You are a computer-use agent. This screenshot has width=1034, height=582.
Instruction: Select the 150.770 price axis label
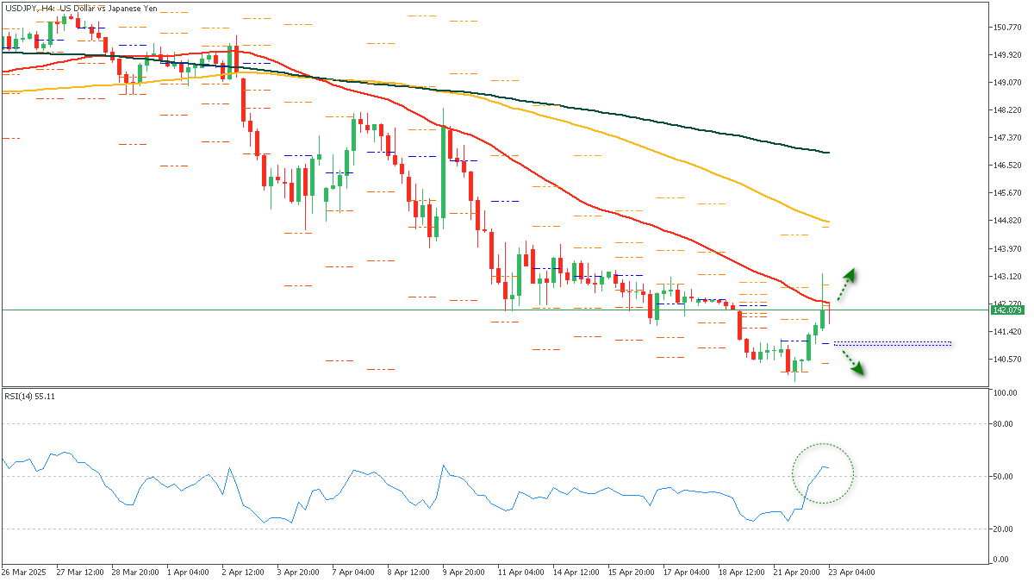tap(1006, 28)
